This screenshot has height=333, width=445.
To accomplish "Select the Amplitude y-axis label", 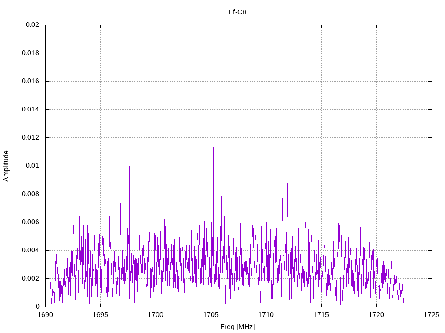I will [x=6, y=166].
